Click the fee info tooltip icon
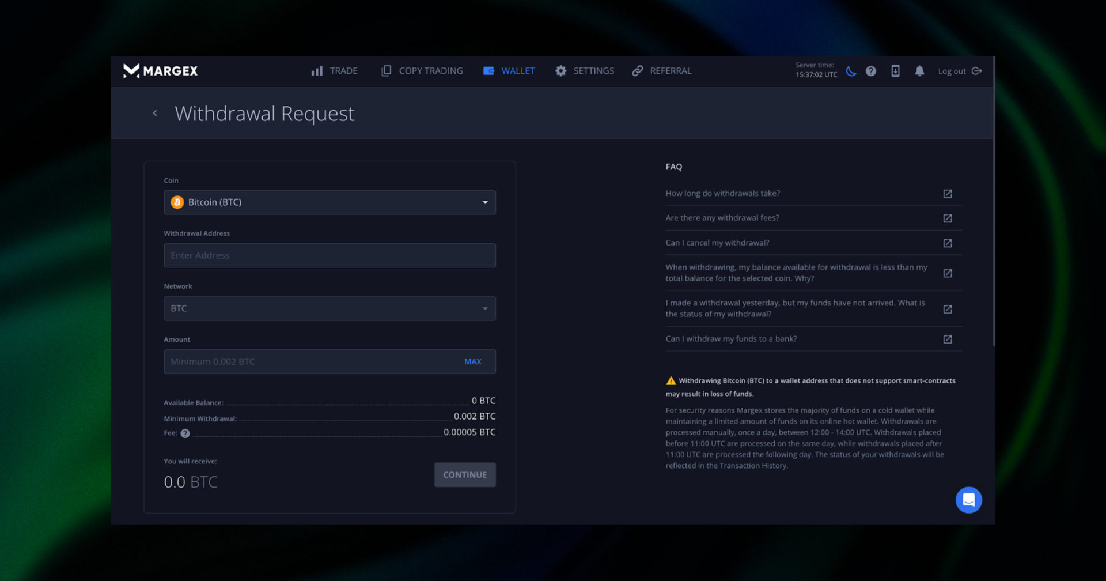The height and width of the screenshot is (581, 1106). click(185, 433)
